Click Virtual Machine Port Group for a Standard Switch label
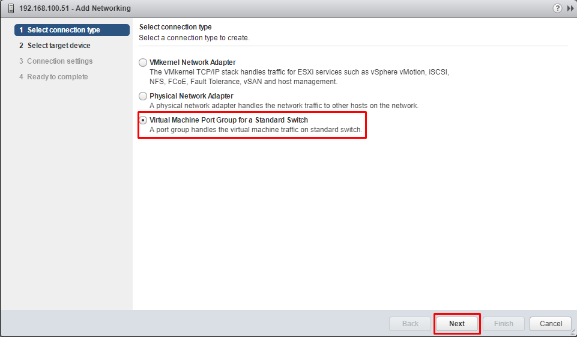The image size is (577, 337). [x=229, y=120]
